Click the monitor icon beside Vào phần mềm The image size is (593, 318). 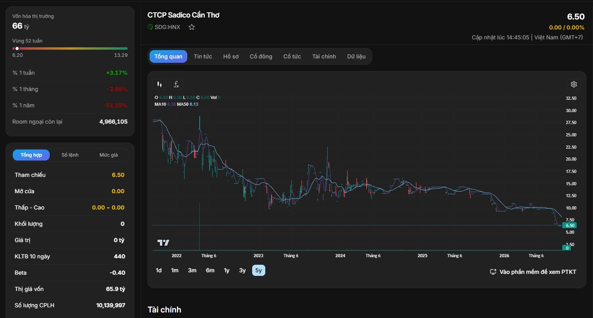pos(493,272)
